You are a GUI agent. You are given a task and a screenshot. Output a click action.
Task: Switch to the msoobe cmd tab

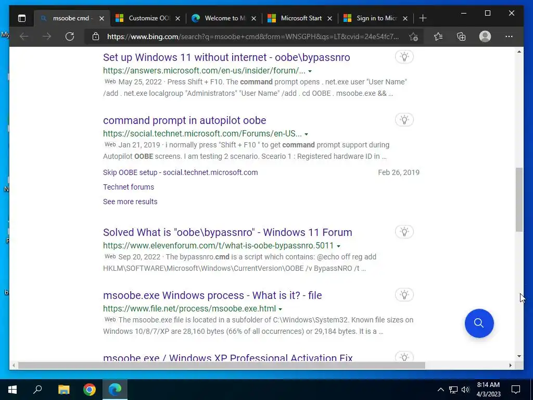(72, 18)
